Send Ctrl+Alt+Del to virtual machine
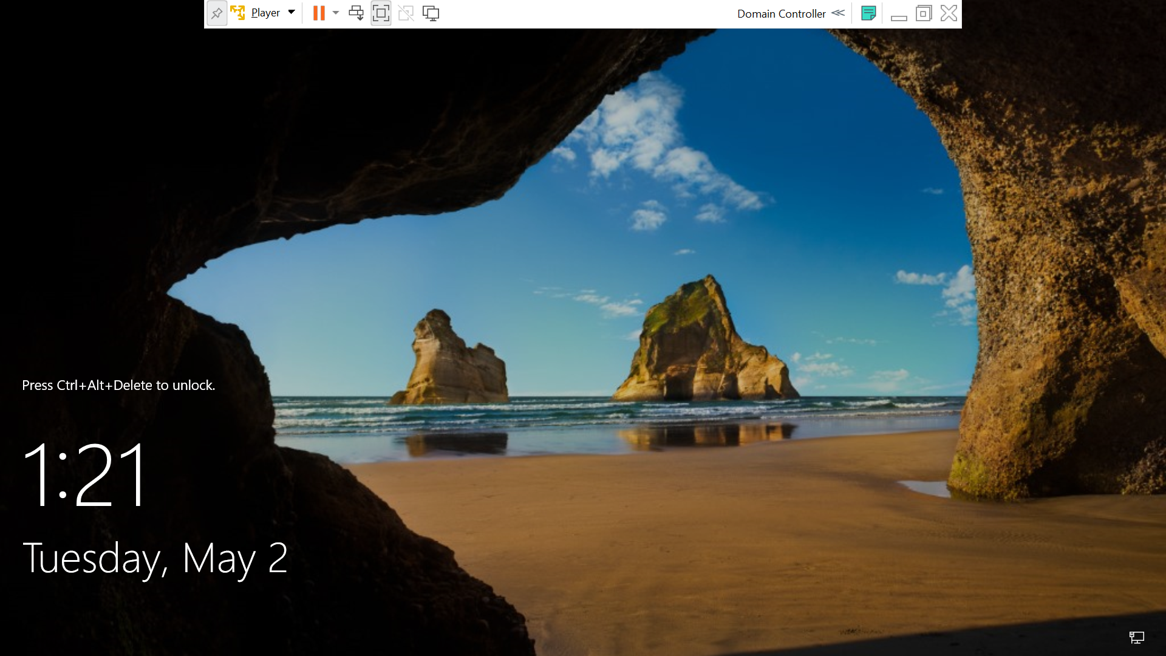This screenshot has height=656, width=1166. [x=356, y=13]
